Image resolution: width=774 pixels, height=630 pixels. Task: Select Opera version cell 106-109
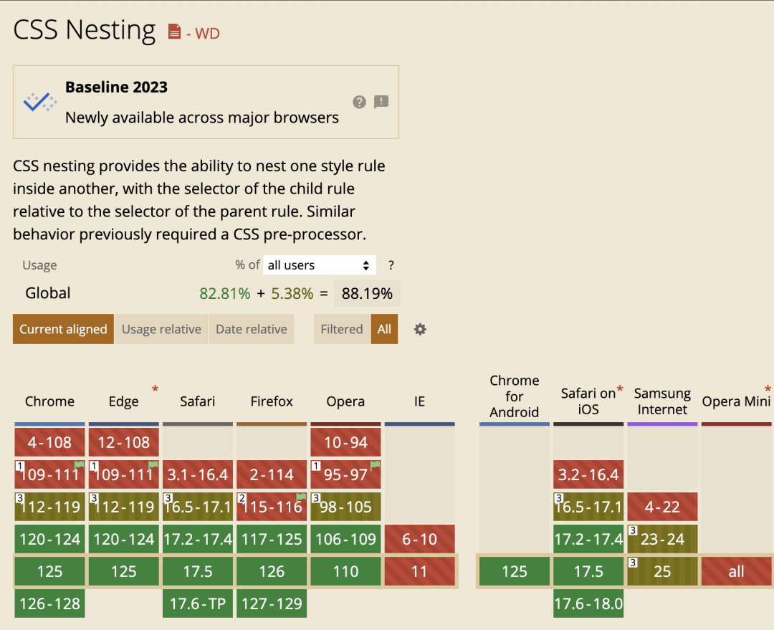(x=345, y=539)
